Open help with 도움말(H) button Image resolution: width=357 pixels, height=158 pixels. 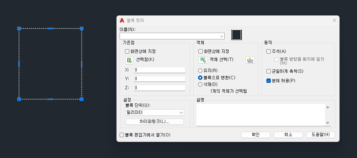coord(321,135)
